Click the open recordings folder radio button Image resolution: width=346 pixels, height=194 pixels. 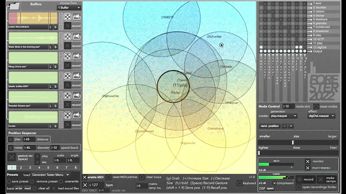pyautogui.click(x=298, y=187)
